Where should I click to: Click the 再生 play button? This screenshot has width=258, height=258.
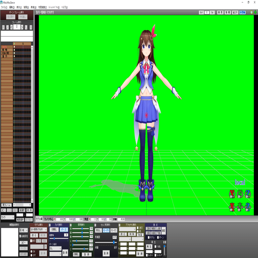[149, 246]
